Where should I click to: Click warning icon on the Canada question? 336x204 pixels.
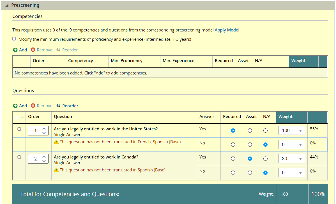click(x=56, y=170)
